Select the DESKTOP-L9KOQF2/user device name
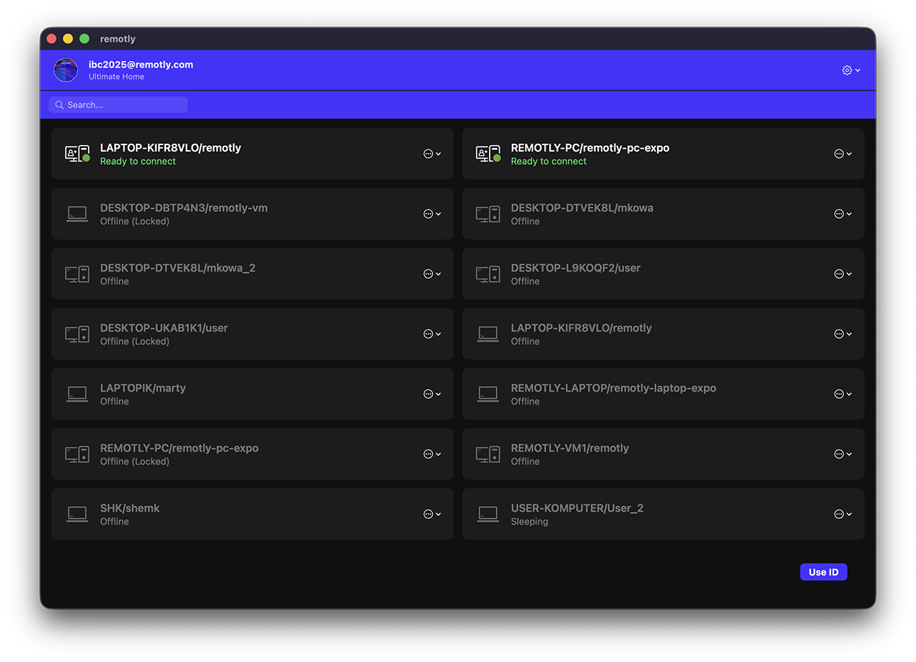This screenshot has width=916, height=662. [x=576, y=268]
